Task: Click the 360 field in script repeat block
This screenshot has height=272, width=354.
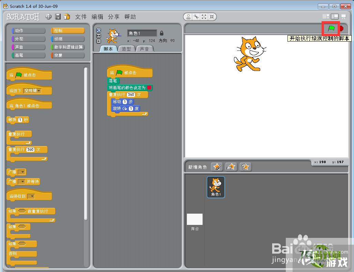Action: click(131, 95)
